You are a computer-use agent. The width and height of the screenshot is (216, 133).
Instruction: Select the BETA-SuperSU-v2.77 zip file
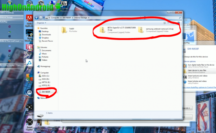pyautogui.click(x=118, y=30)
